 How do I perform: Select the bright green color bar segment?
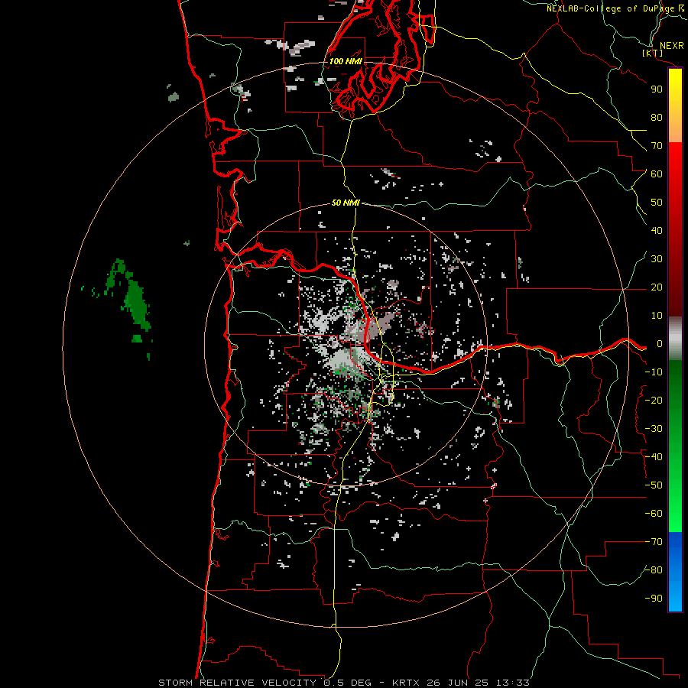[x=675, y=509]
